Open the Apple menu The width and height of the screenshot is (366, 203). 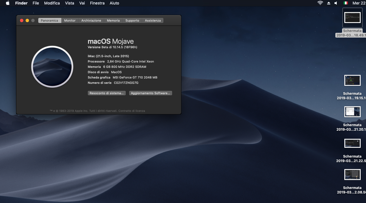point(8,3)
